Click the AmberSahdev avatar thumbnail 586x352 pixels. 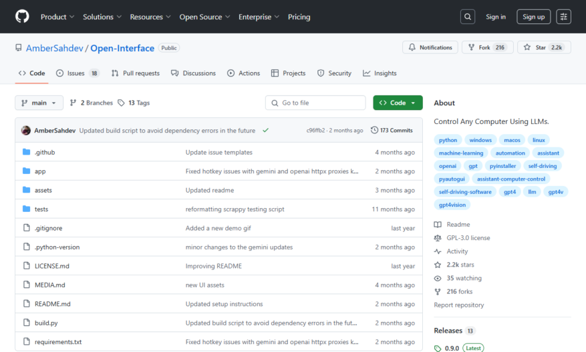pyautogui.click(x=26, y=130)
